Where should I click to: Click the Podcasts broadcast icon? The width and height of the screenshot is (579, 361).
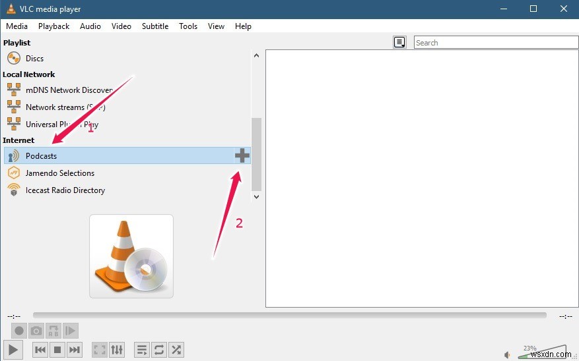click(14, 156)
